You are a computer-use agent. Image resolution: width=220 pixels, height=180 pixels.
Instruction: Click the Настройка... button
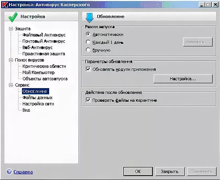183,79
